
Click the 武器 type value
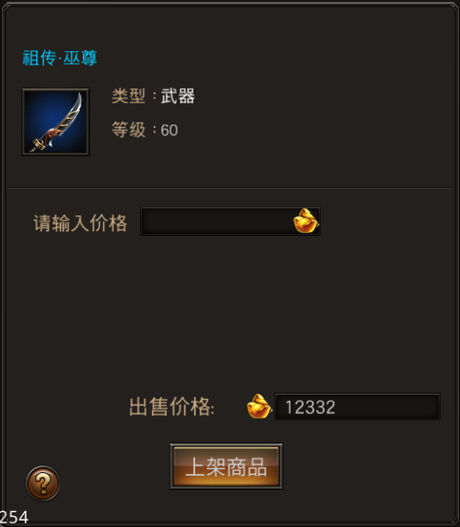(177, 96)
